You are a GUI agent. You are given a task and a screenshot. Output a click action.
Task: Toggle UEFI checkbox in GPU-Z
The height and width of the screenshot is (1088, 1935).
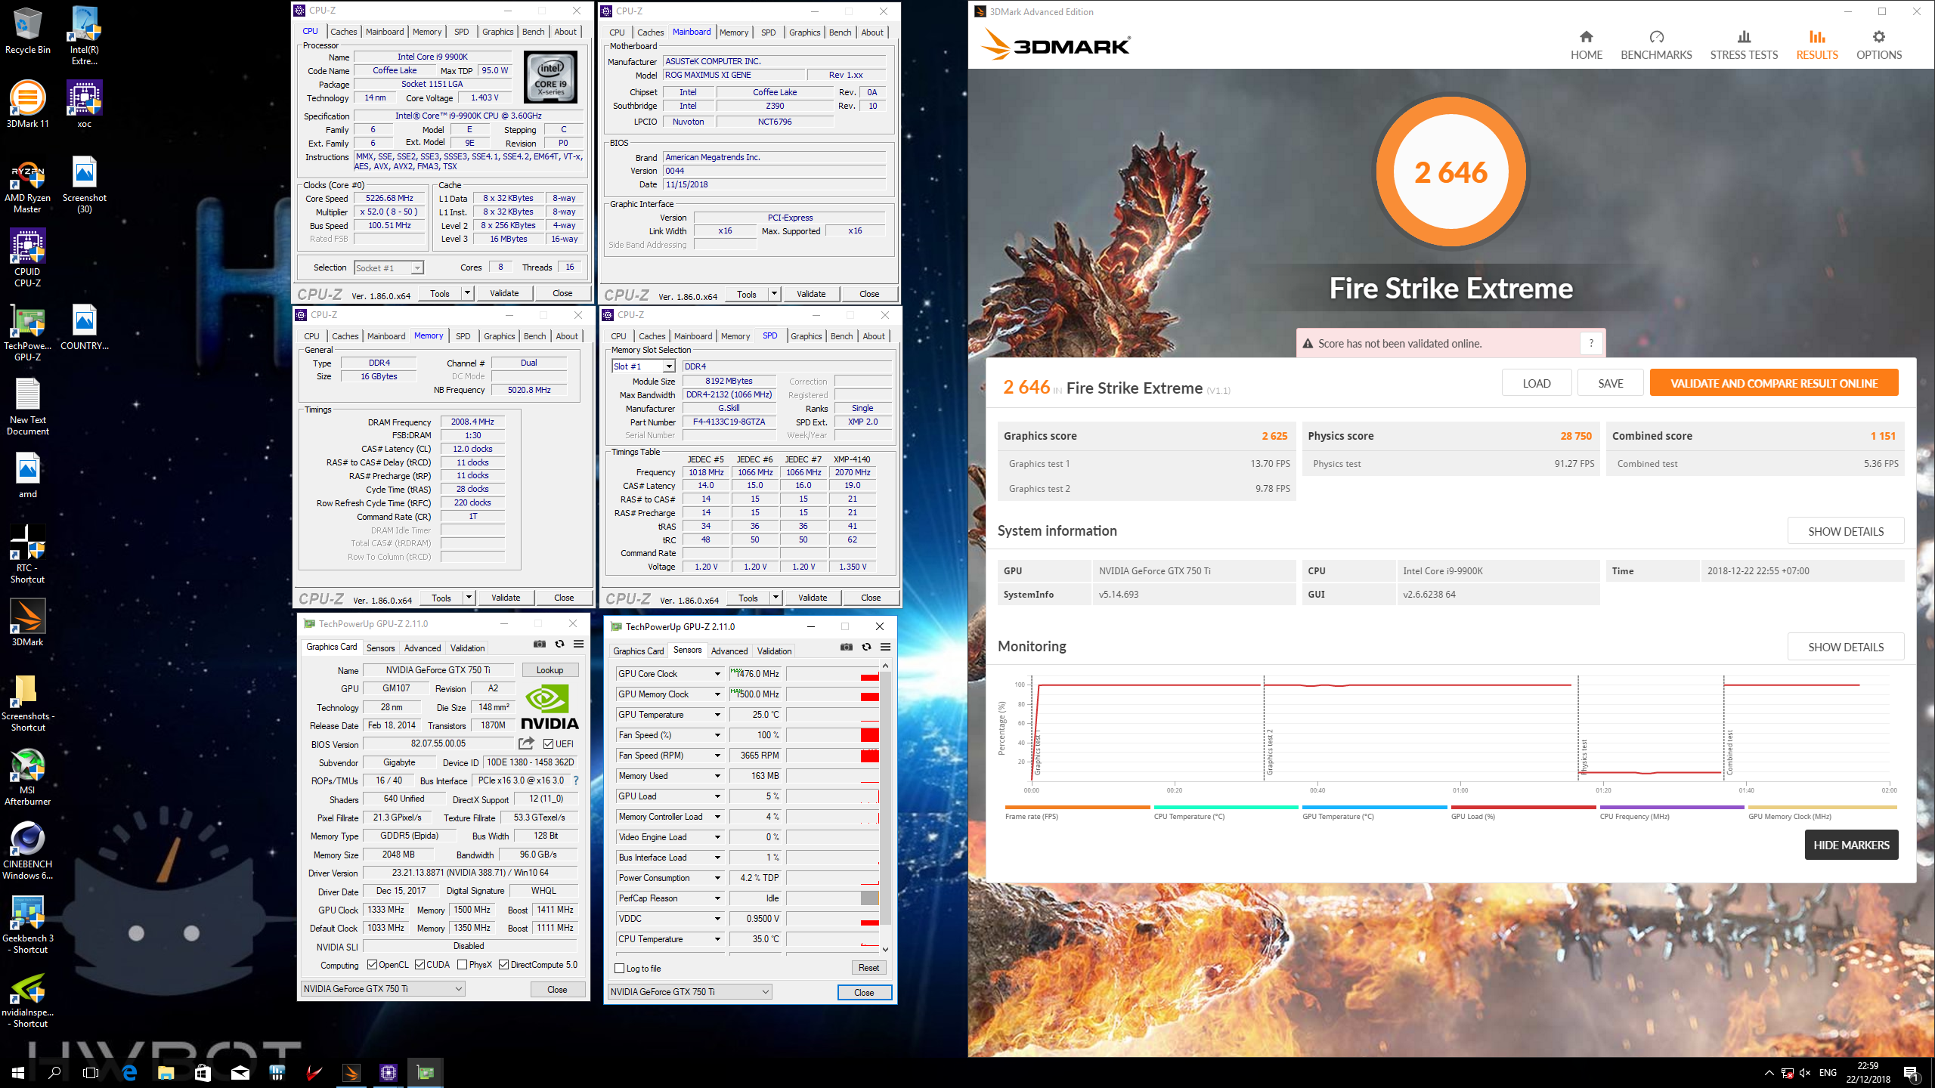click(549, 744)
